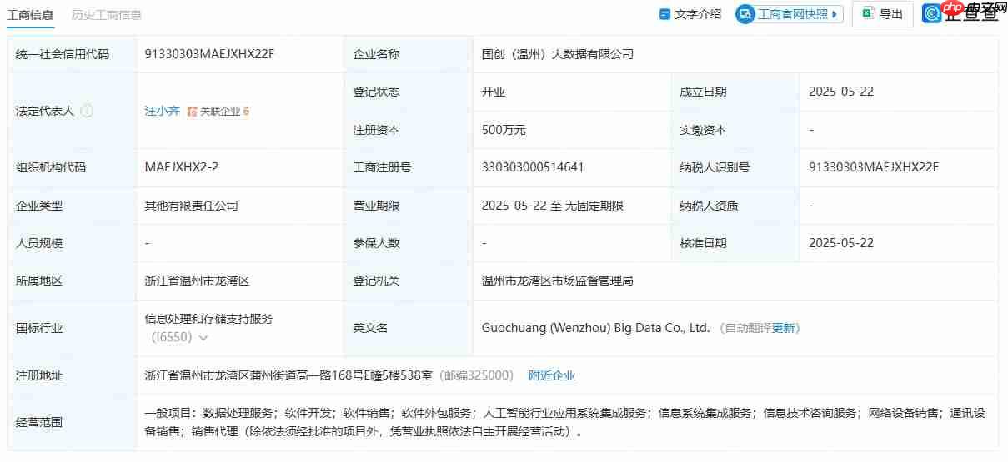Open the 工商官网快照 snapshot button
Image resolution: width=1008 pixels, height=462 pixels.
pyautogui.click(x=790, y=14)
